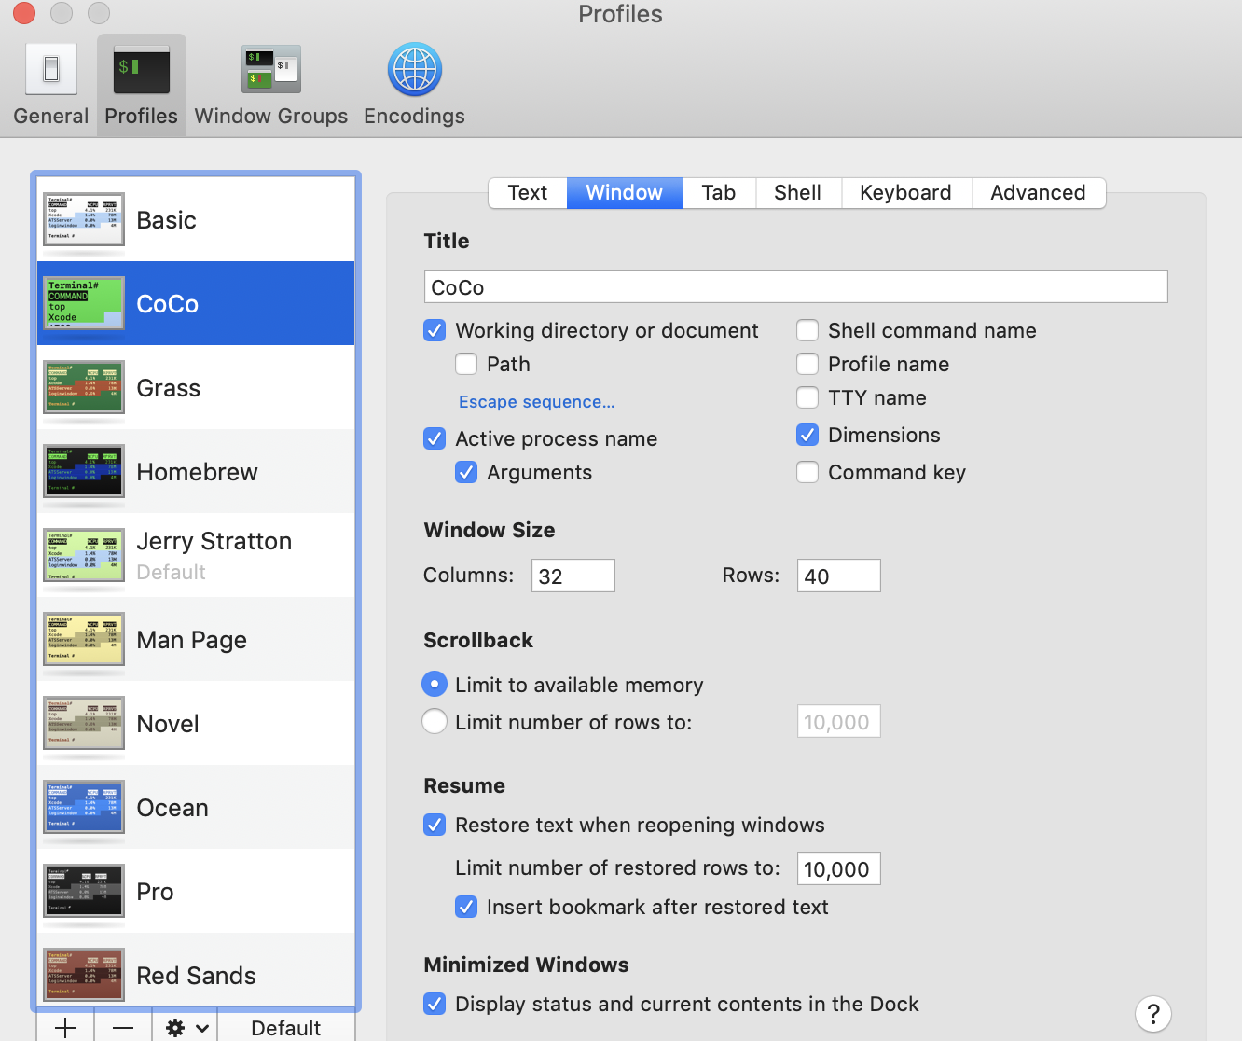Select the Ocean profile in list

tap(172, 808)
